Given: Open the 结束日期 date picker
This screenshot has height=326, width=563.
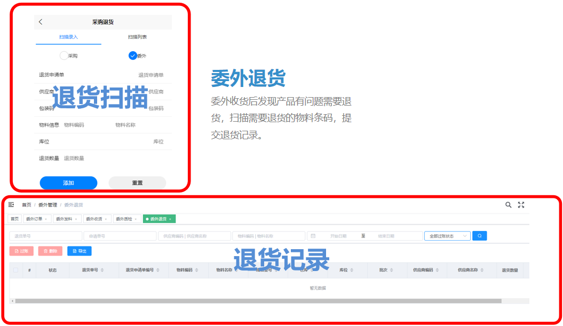Looking at the screenshot, I should click(x=386, y=236).
